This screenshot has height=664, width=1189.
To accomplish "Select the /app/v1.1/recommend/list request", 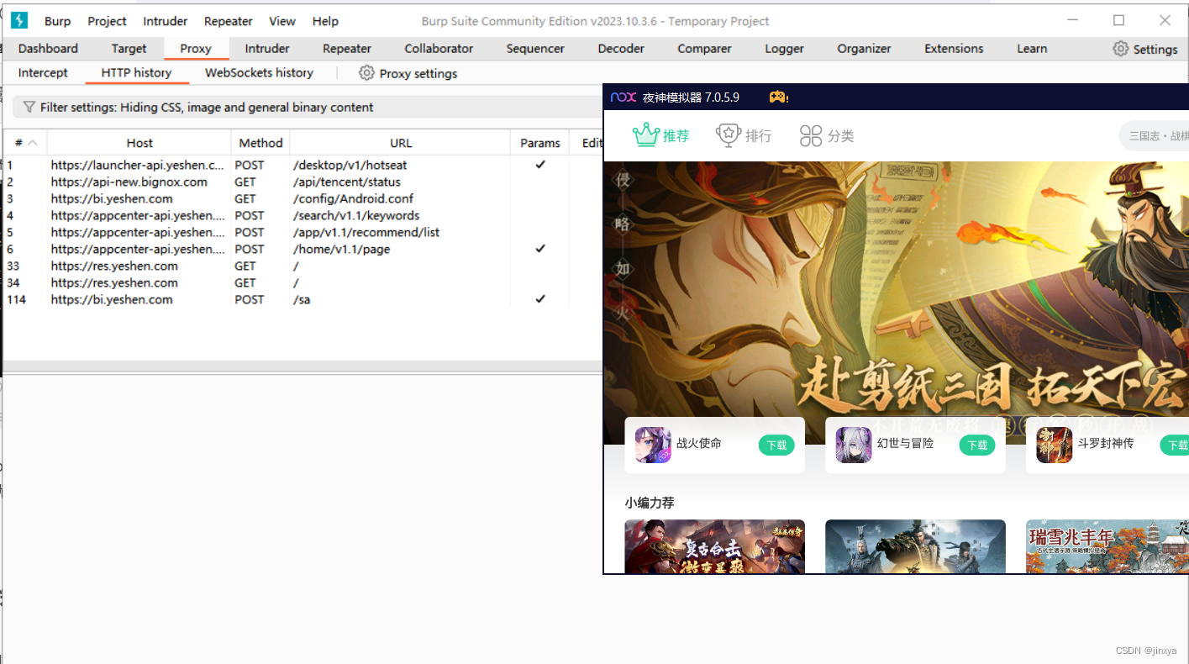I will click(x=303, y=232).
